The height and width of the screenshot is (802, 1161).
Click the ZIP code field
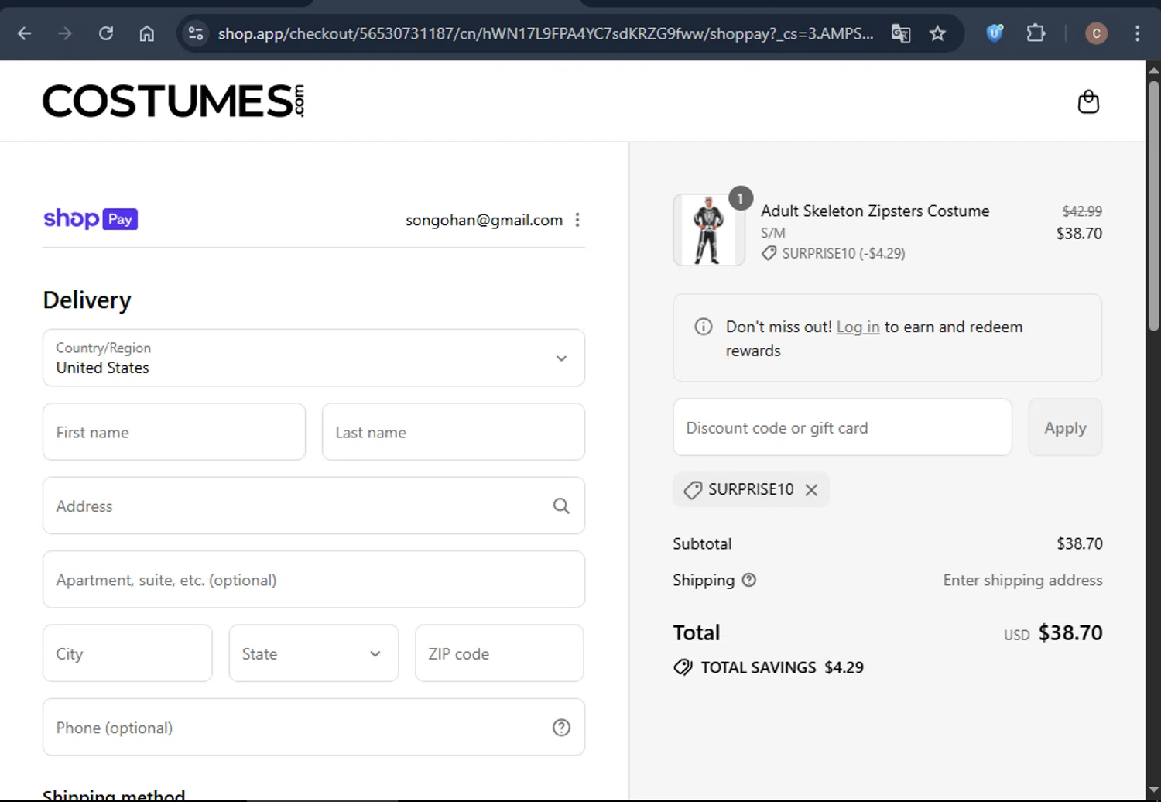[x=499, y=653]
